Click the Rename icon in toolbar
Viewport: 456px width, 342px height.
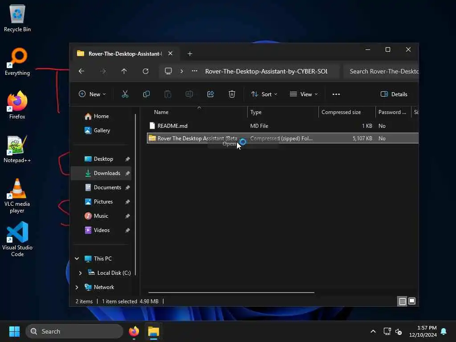click(189, 94)
